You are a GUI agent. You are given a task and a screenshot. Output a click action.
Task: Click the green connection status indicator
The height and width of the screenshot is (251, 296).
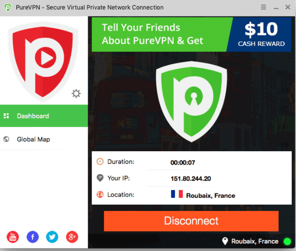click(x=287, y=241)
